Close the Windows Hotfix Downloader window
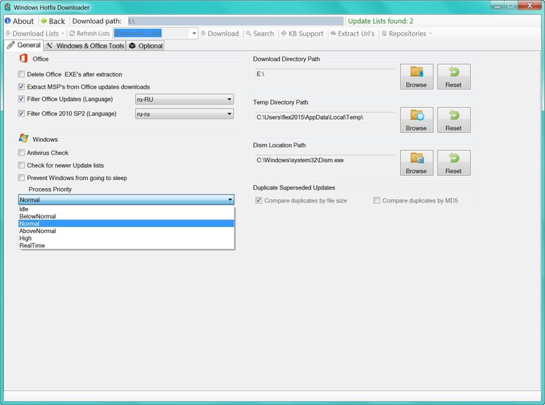Viewport: 545px width, 405px height. coord(530,5)
